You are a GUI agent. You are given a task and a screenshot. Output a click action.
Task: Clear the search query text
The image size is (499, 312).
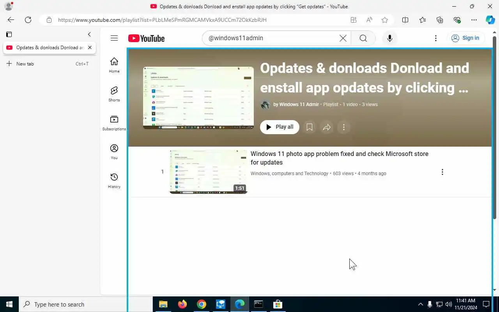pyautogui.click(x=343, y=38)
